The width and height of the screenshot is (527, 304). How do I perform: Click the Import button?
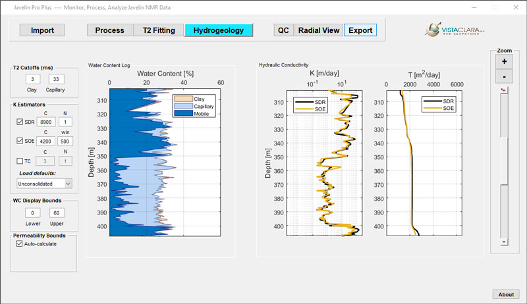pos(42,30)
